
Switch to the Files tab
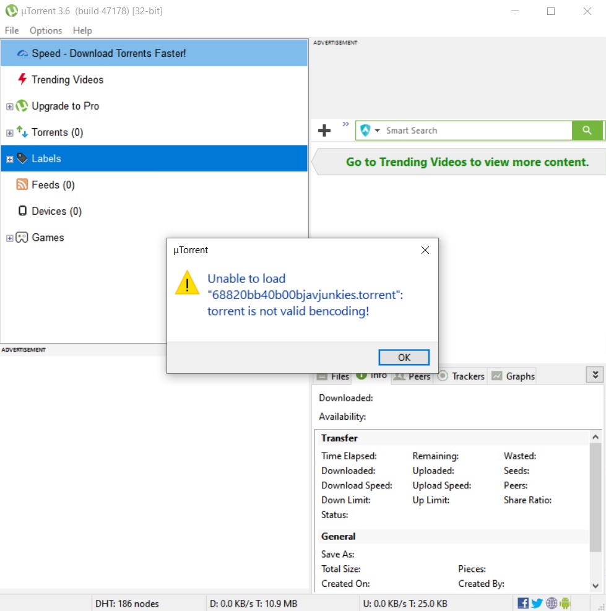point(333,376)
